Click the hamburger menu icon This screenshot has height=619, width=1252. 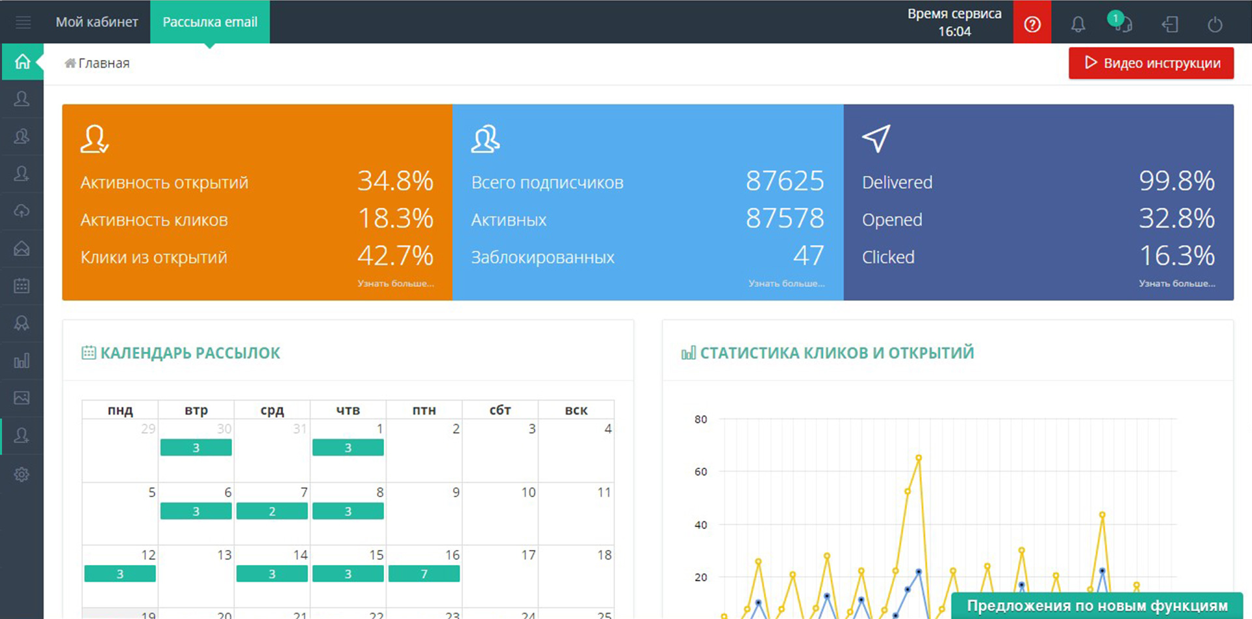[x=23, y=22]
